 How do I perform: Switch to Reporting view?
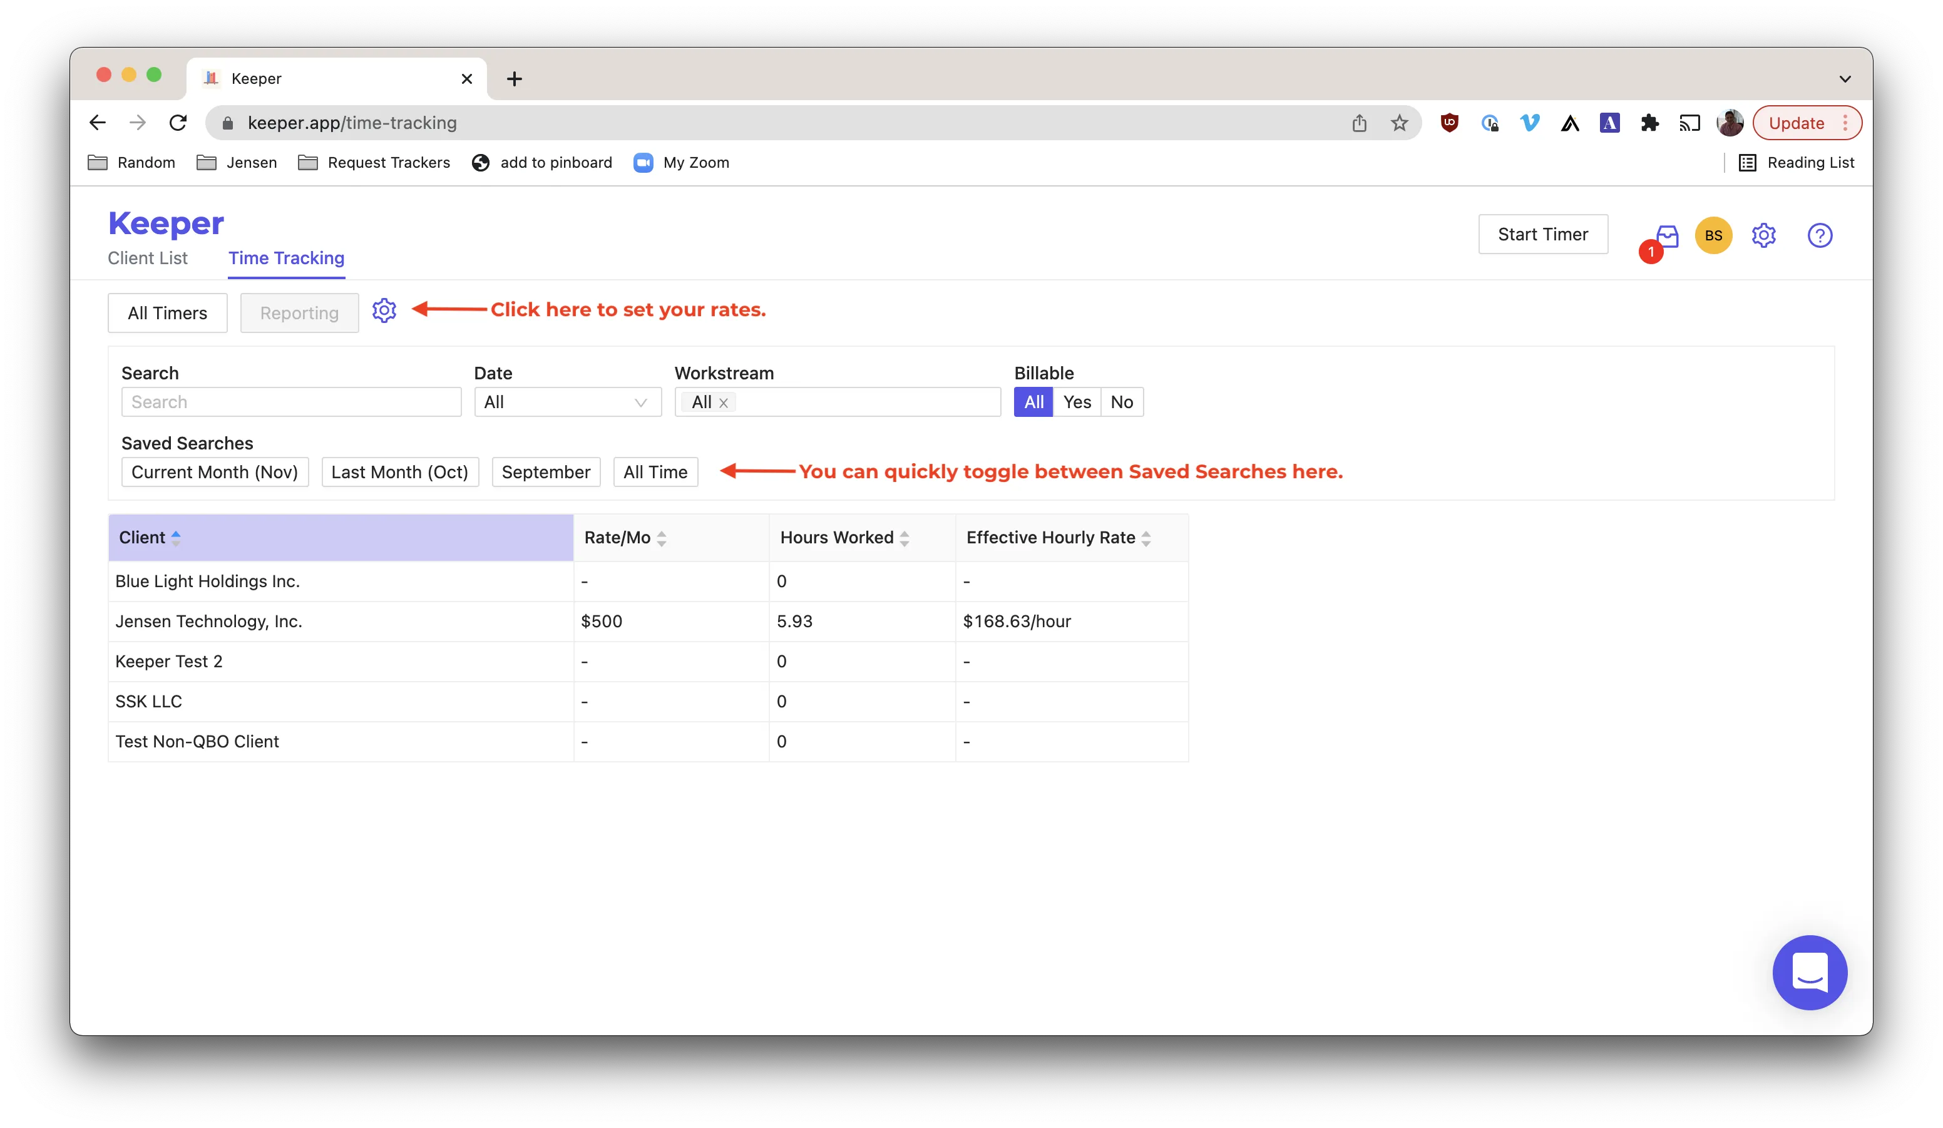[299, 313]
